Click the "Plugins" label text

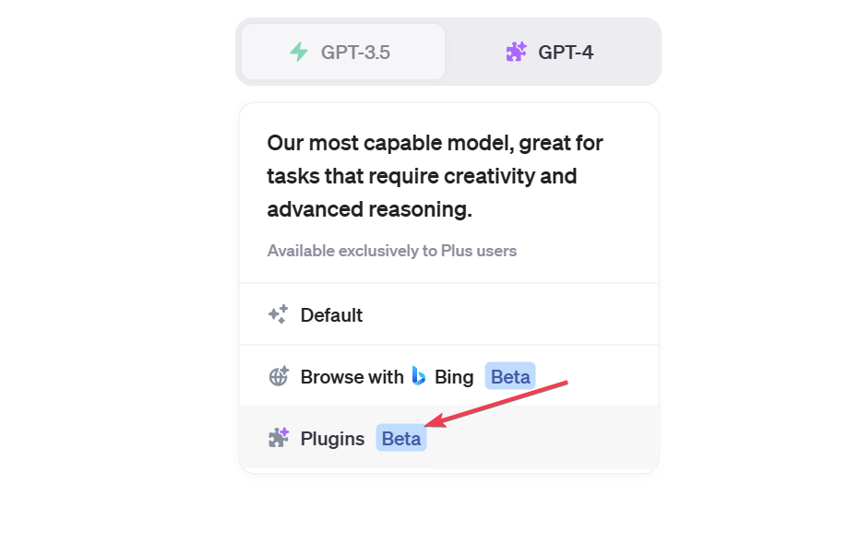(x=332, y=439)
